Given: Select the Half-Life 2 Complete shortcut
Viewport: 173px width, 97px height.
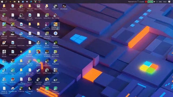Looking at the screenshot, I should click(21, 8).
